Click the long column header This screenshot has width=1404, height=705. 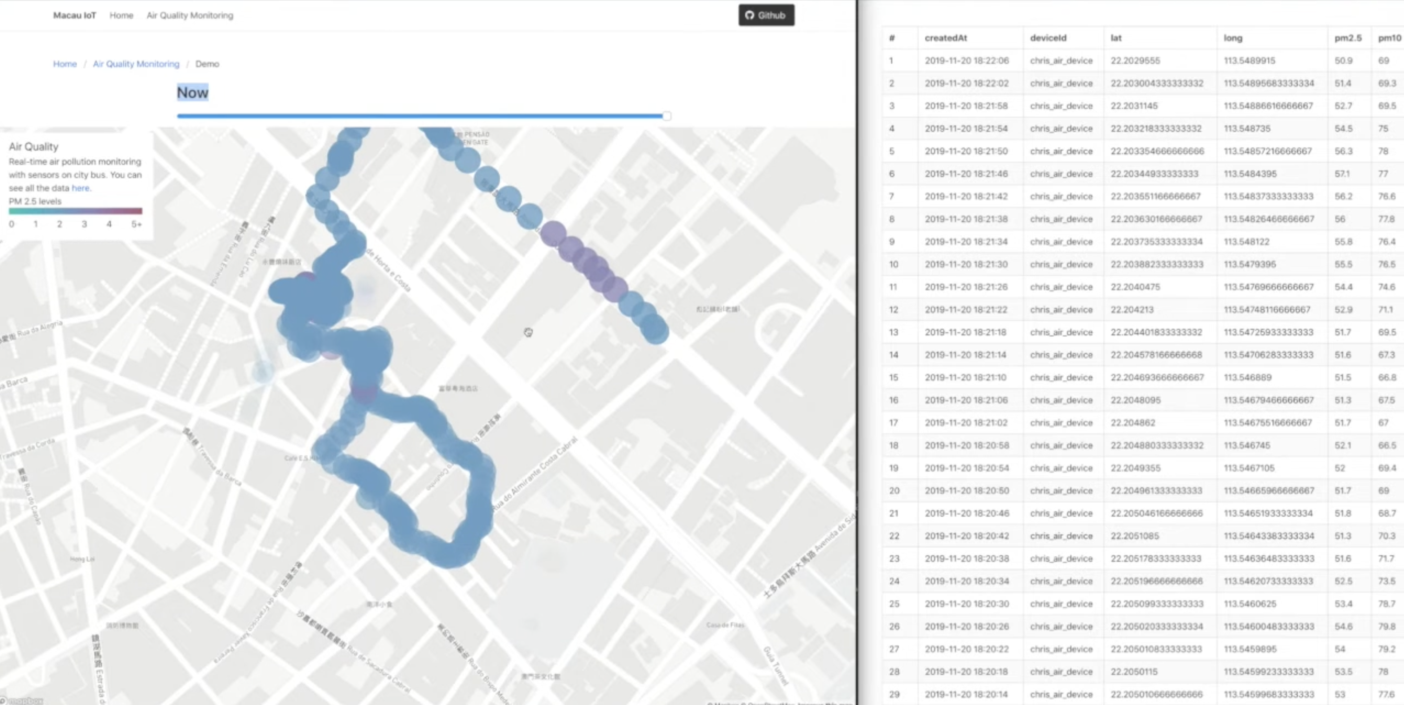click(1232, 38)
